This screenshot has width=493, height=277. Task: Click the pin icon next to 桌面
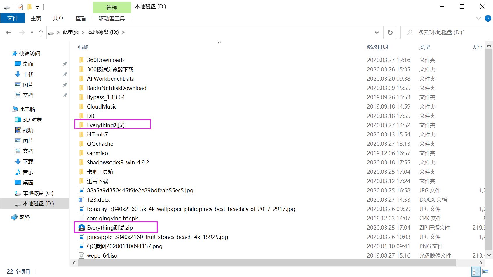(x=65, y=64)
